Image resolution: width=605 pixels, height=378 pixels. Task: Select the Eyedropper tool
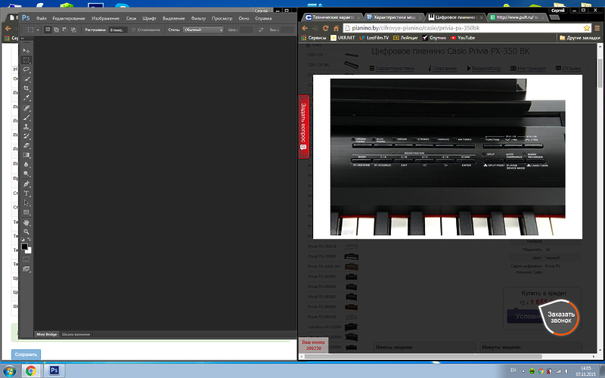point(26,98)
